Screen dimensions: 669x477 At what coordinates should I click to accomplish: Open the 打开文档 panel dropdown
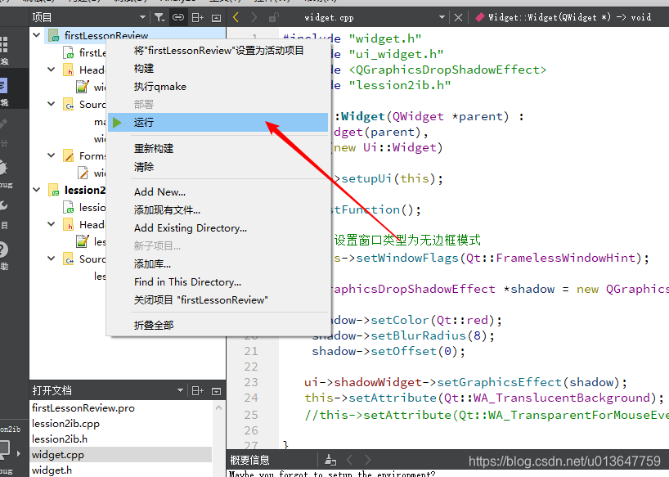(180, 390)
